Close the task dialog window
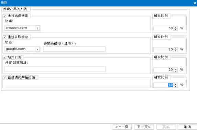The image size is (197, 130). coord(195,3)
